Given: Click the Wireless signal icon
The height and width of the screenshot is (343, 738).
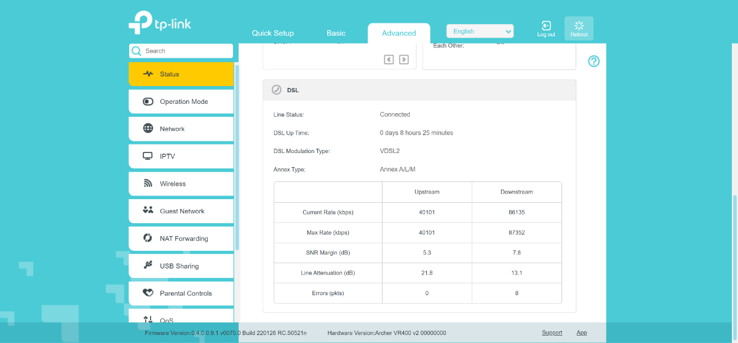Looking at the screenshot, I should [148, 183].
